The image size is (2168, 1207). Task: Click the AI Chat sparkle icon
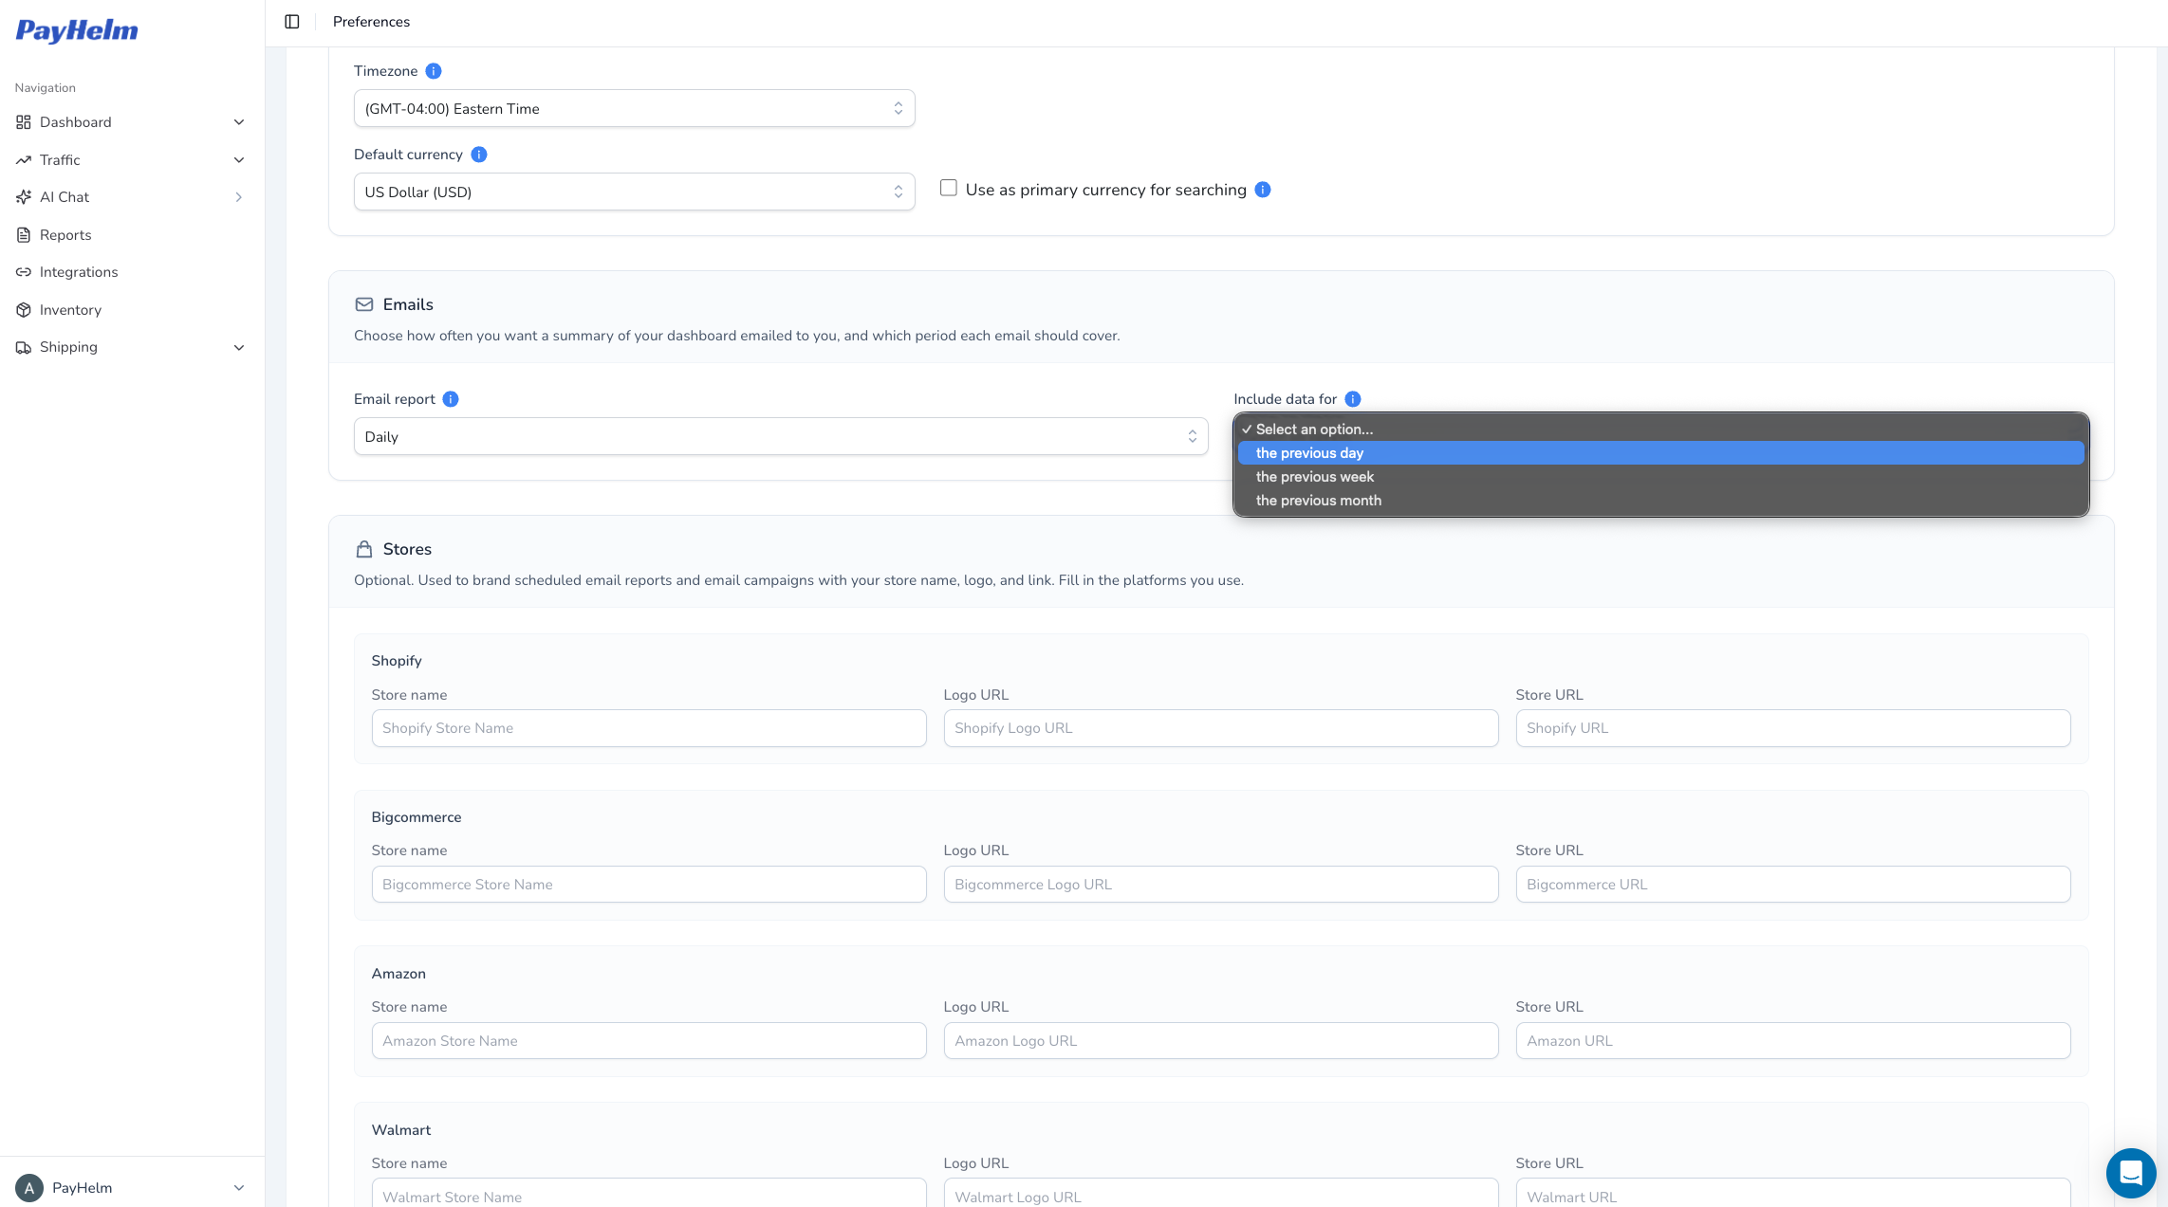(x=24, y=197)
